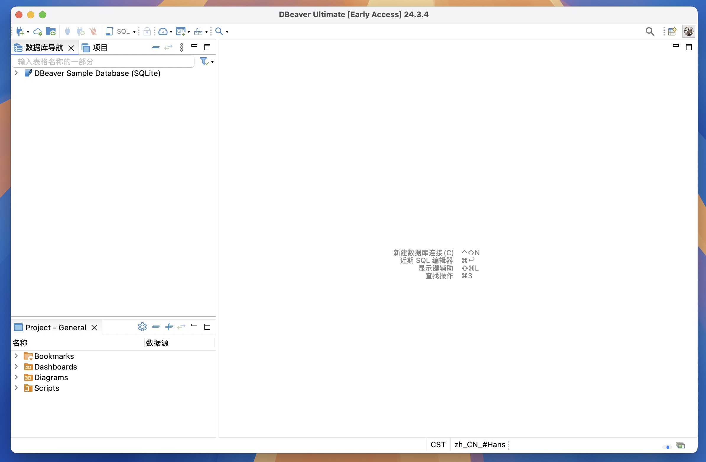Toggle the transaction lock icon
This screenshot has width=706, height=462.
[x=147, y=31]
